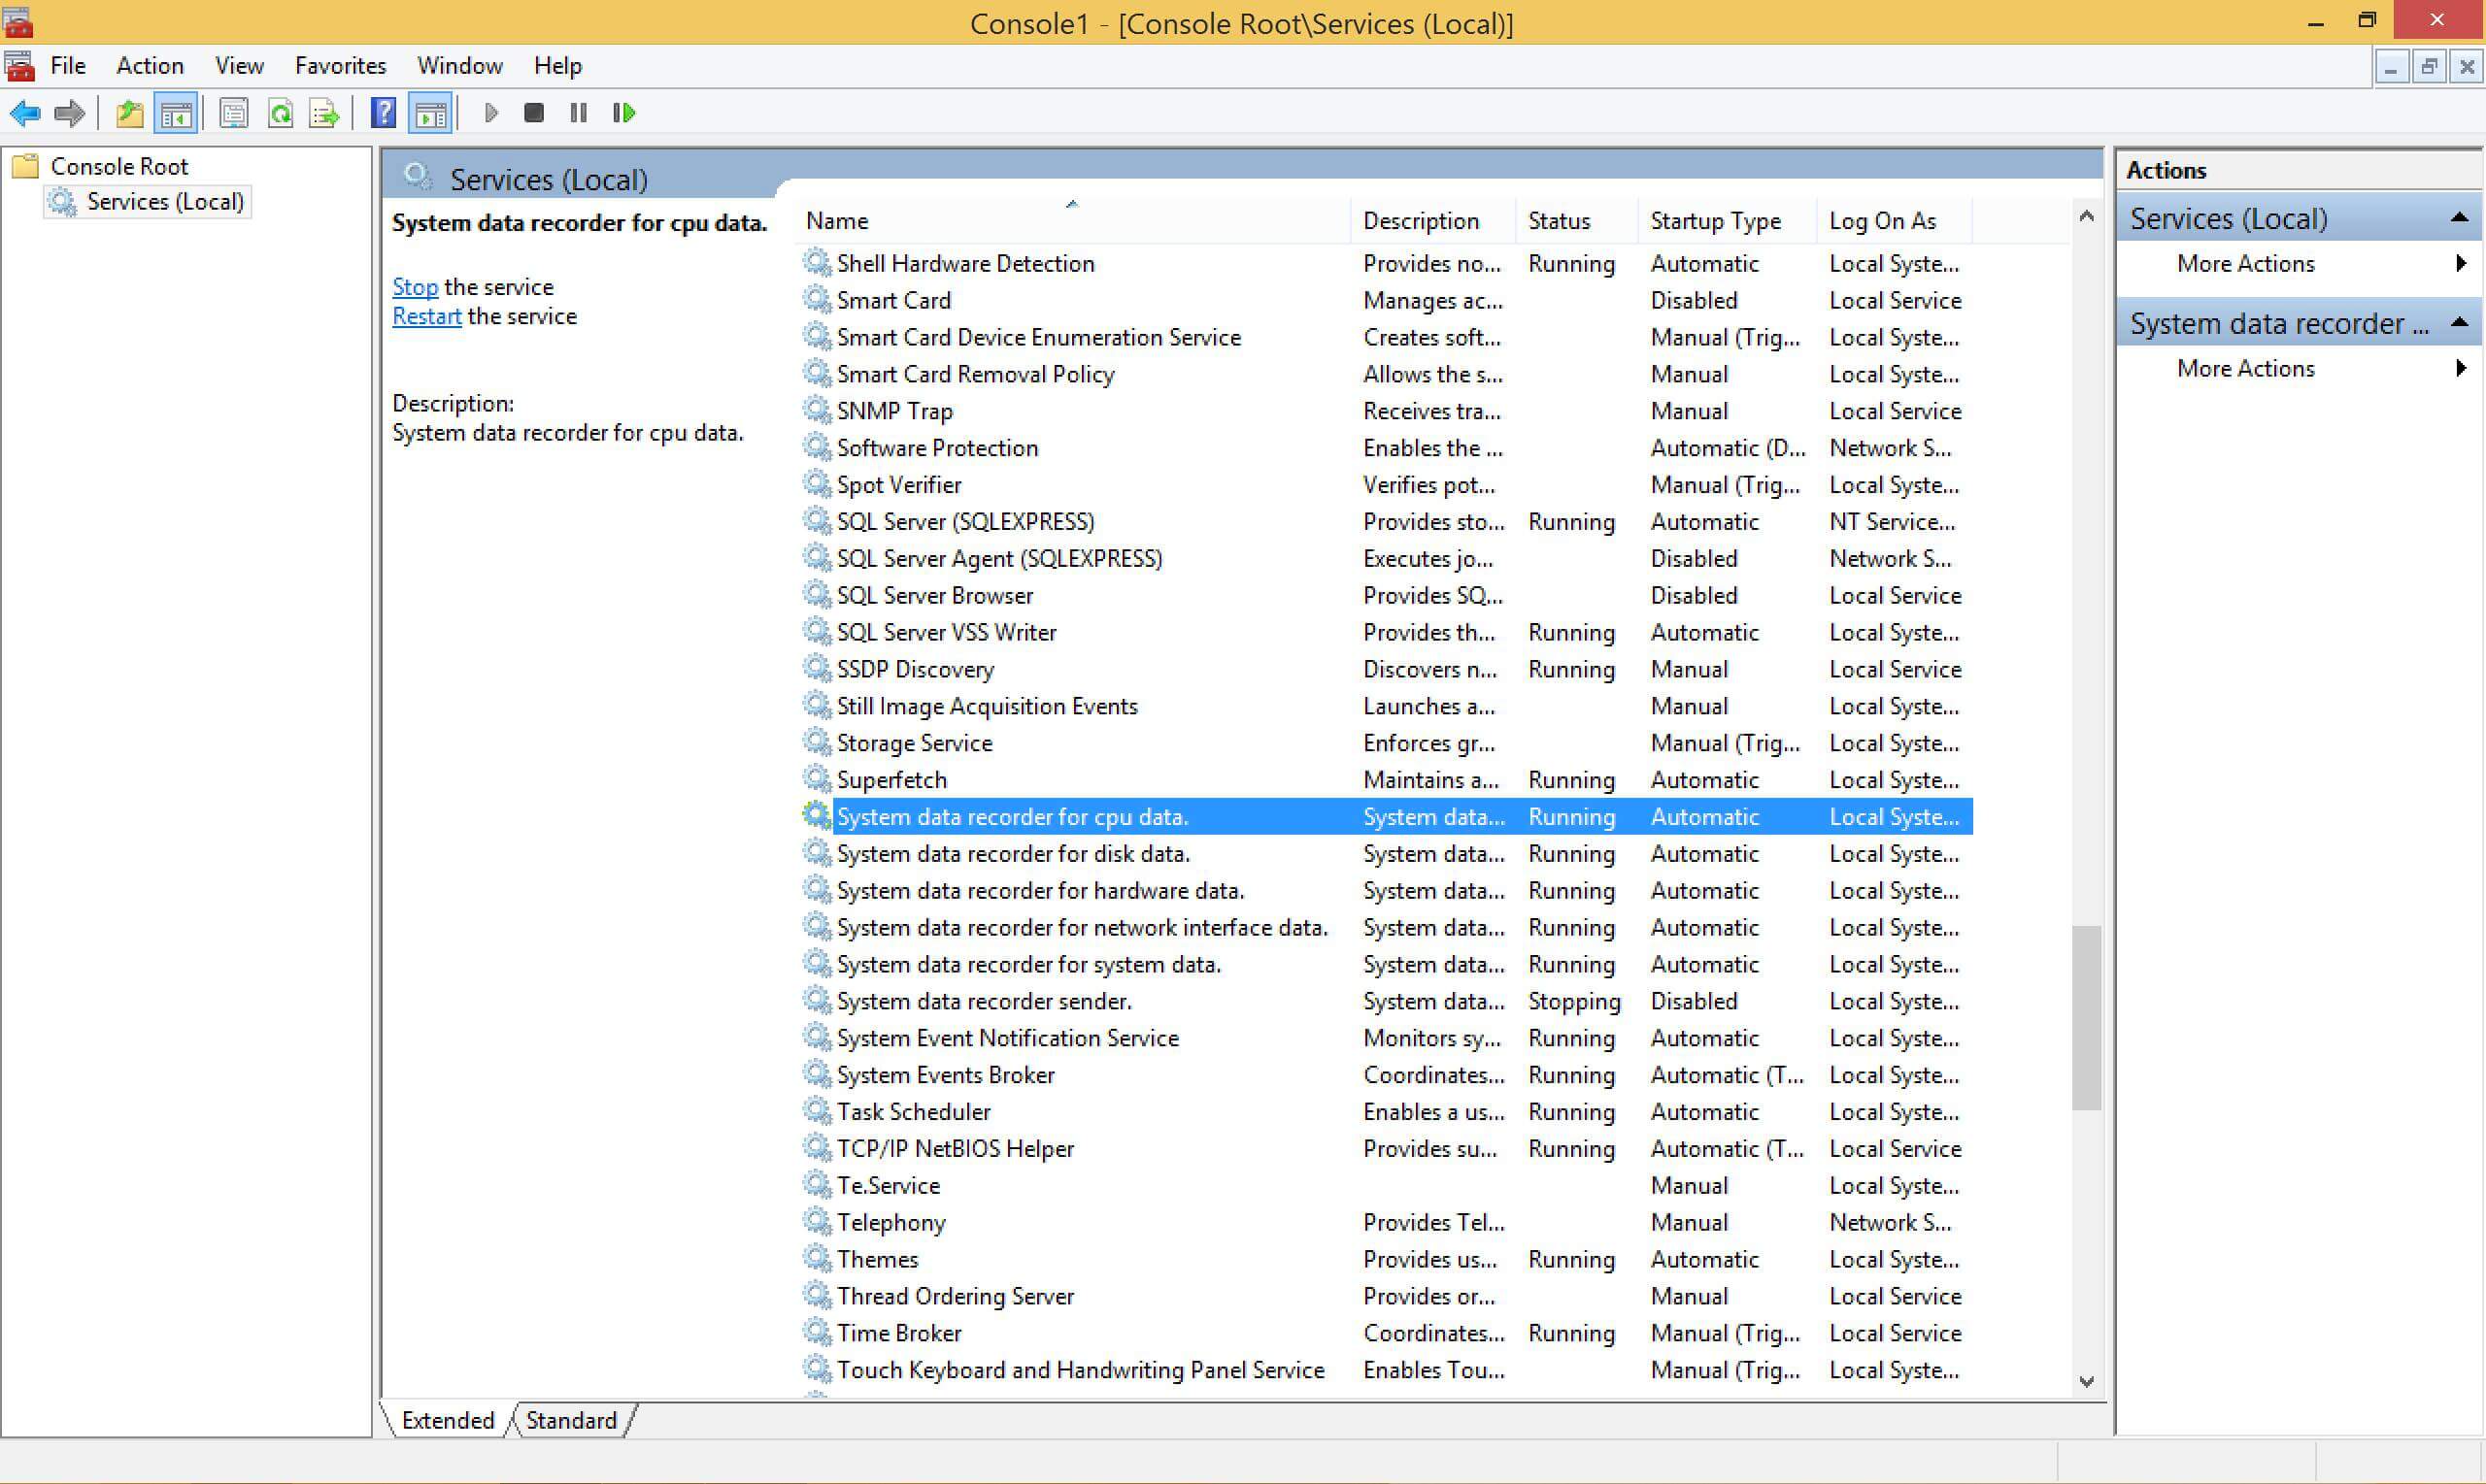
Task: Click the New Window toolbar icon
Action: [431, 112]
